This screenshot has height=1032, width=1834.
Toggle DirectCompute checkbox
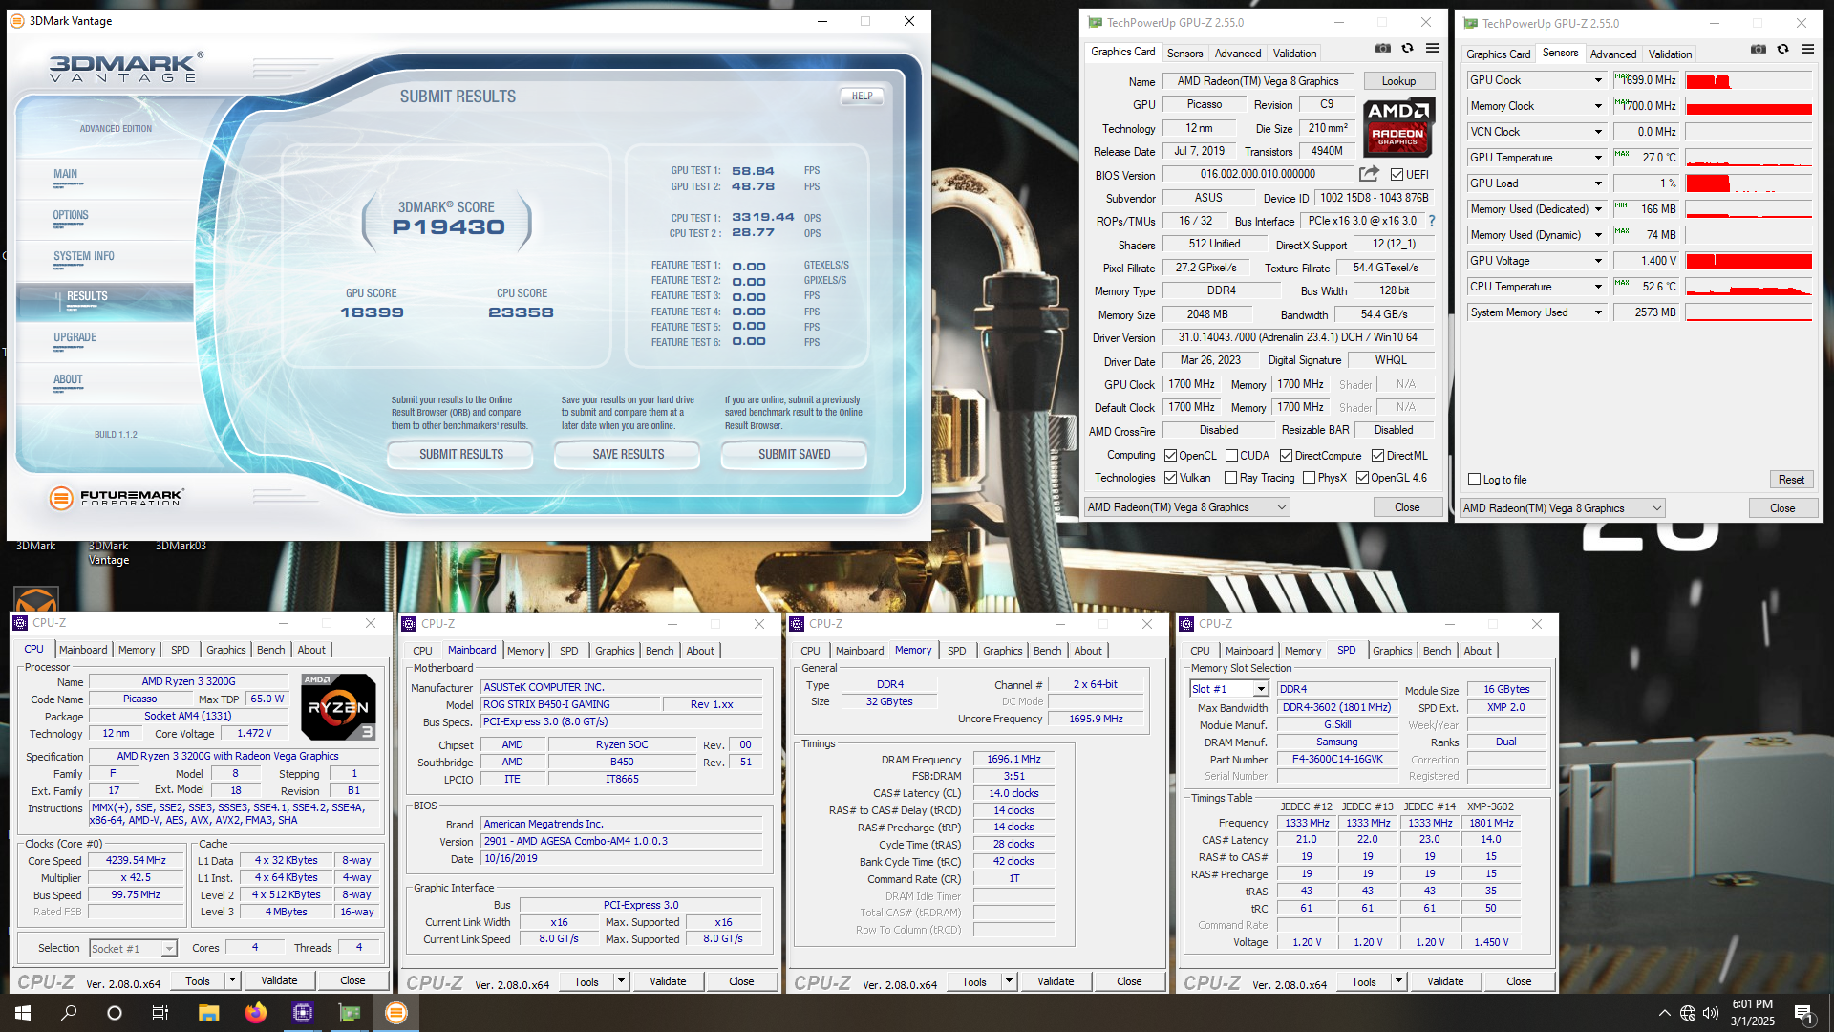tap(1286, 456)
